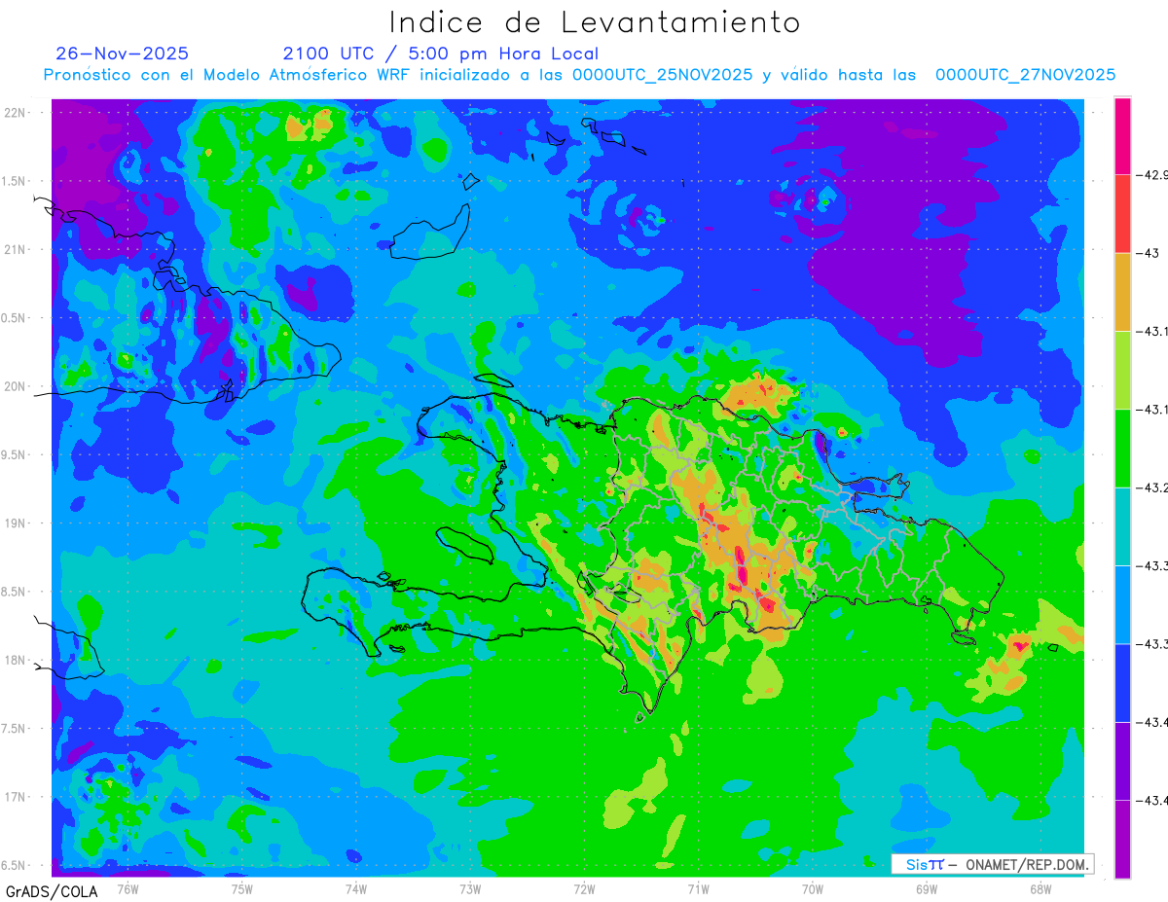
Task: Select the '70W' longitude label
Action: [812, 889]
